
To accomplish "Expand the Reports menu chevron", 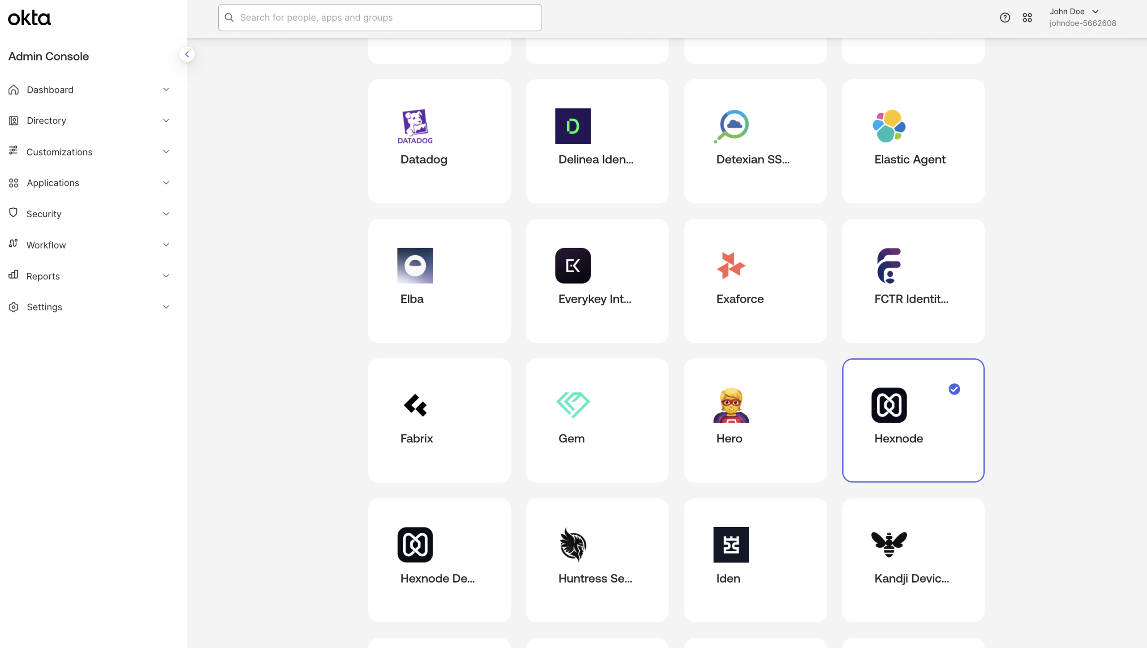I will coord(166,275).
